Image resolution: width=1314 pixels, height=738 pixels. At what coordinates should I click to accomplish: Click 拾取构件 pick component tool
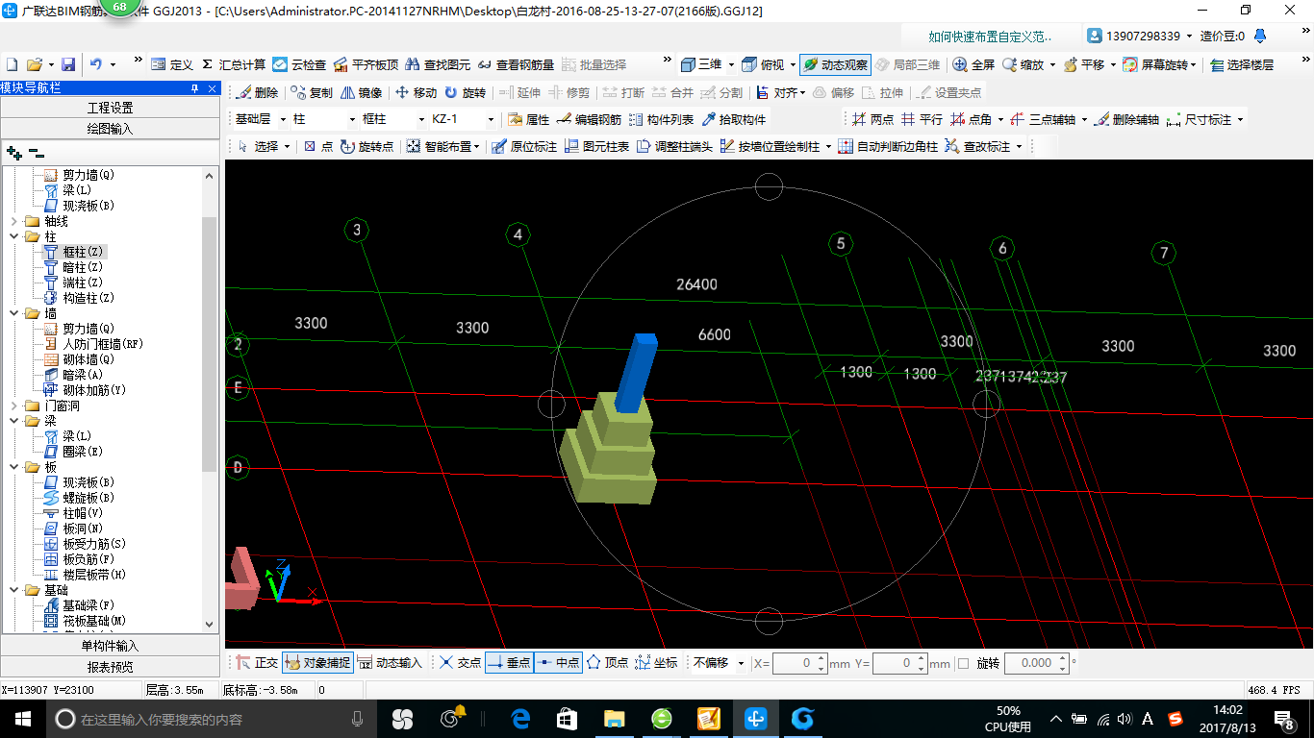coord(734,120)
